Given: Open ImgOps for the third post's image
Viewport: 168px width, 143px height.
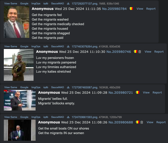Looking at the screenshot, I should tap(36, 87).
